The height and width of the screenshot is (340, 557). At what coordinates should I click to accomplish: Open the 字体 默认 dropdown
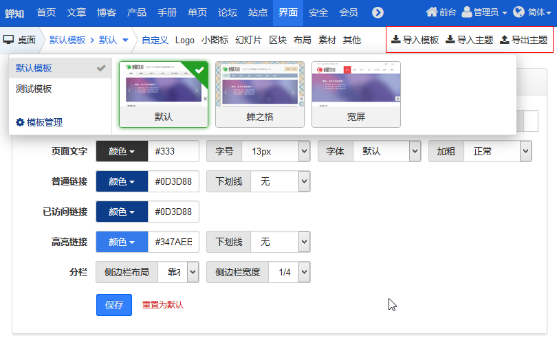tap(387, 151)
